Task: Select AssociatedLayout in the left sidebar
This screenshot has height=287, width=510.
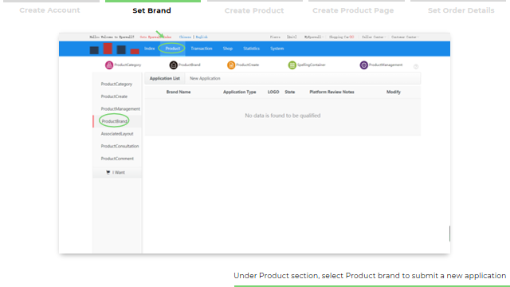Action: 117,134
